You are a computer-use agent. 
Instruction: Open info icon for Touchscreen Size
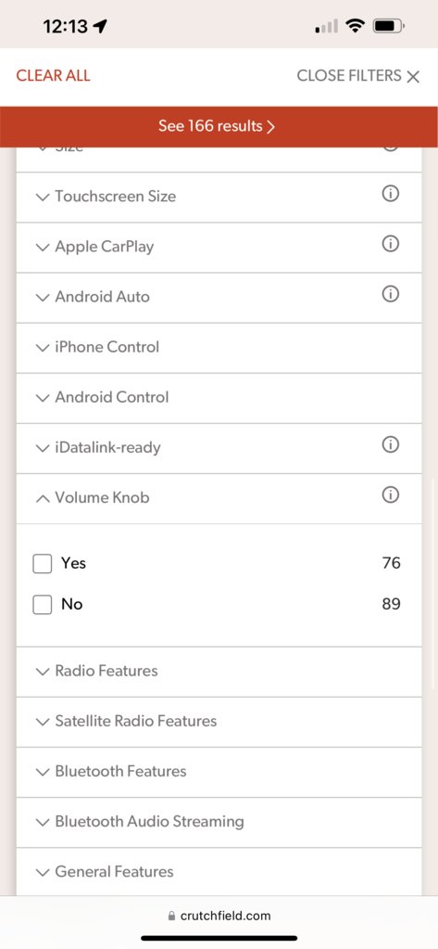(x=391, y=194)
